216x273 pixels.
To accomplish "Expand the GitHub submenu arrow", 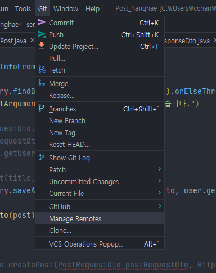I will [160, 206].
